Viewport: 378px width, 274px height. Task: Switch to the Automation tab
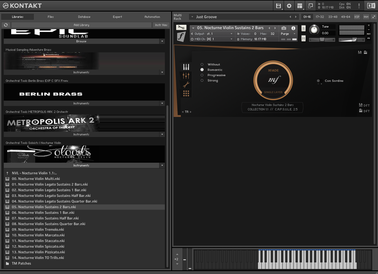tap(152, 17)
